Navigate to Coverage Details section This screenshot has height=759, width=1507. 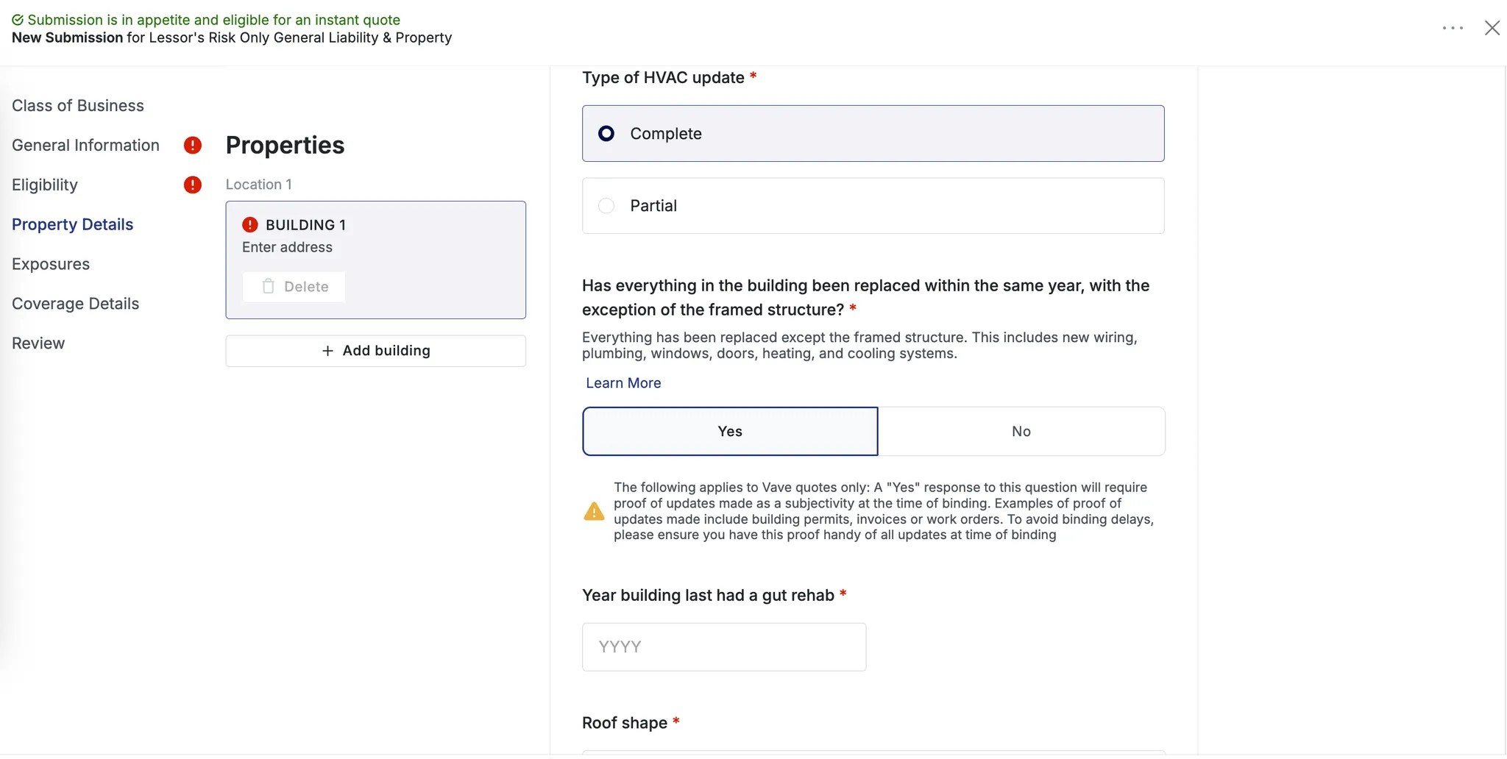(x=75, y=304)
